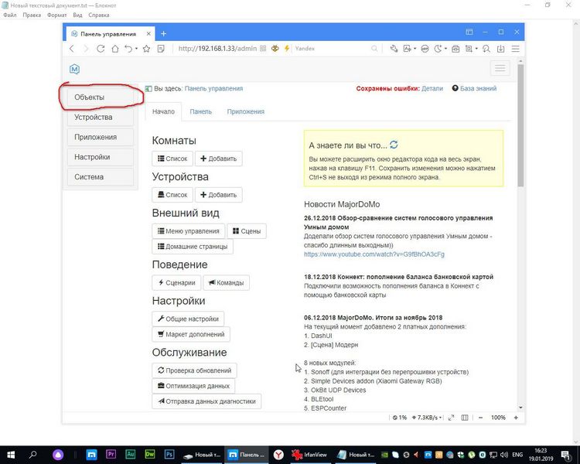Open Adobe Premiere Pro from taskbar
The height and width of the screenshot is (464, 580).
(111, 454)
